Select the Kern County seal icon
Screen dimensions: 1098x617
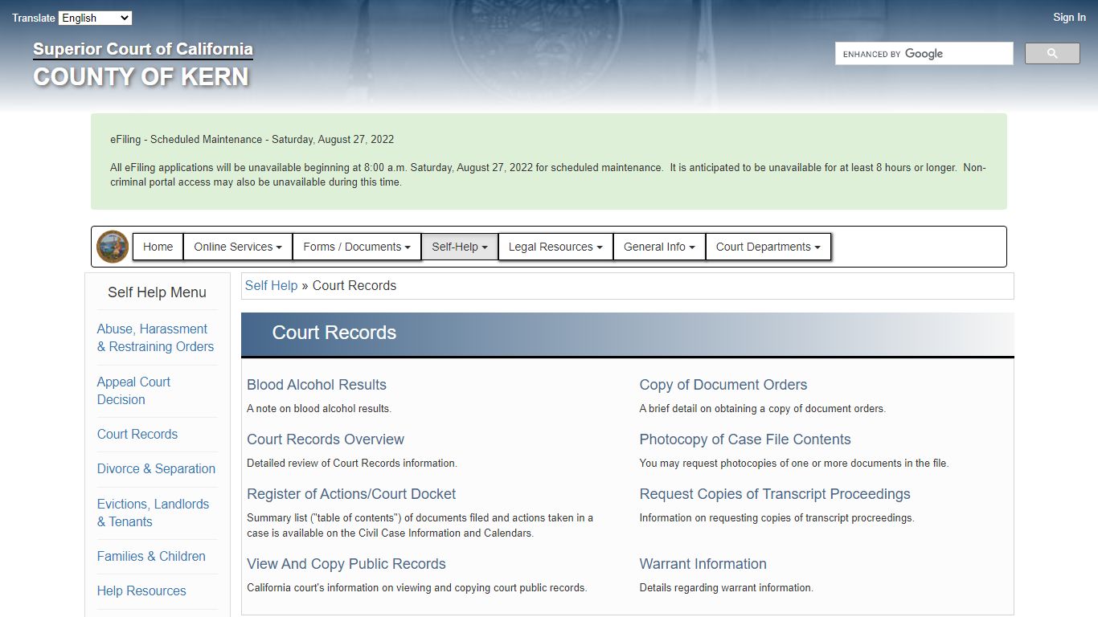click(x=113, y=246)
